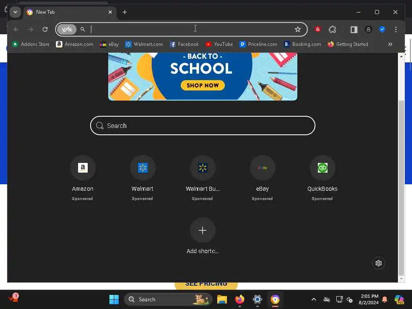Open YouTube bookmark
This screenshot has width=412, height=309.
click(219, 44)
